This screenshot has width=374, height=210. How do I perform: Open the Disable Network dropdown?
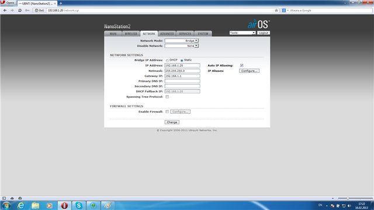click(182, 45)
